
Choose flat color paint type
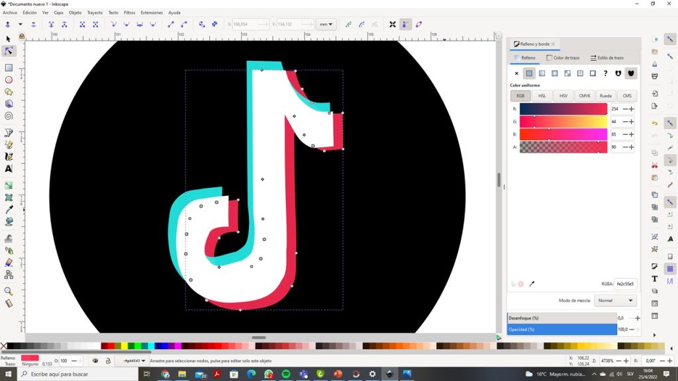(529, 73)
